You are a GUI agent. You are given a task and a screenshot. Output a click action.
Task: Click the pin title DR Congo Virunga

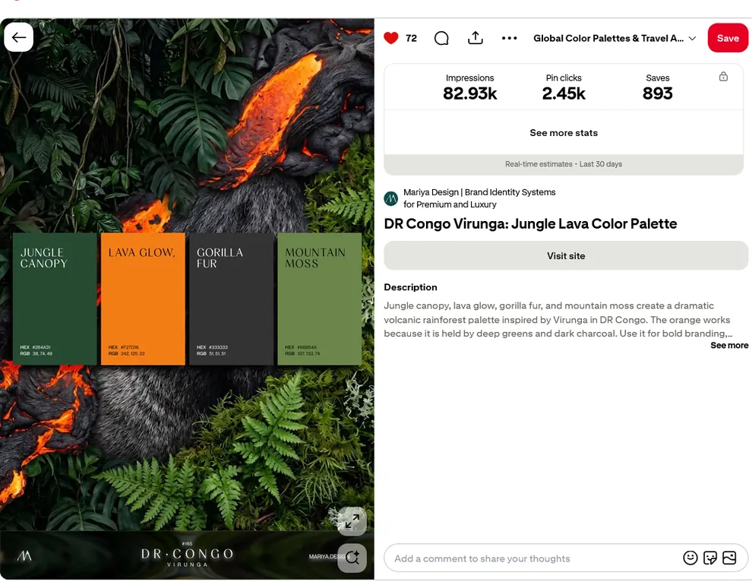530,224
